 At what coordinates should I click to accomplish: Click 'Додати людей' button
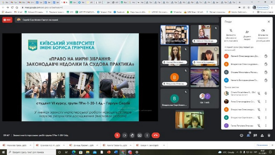(247, 34)
